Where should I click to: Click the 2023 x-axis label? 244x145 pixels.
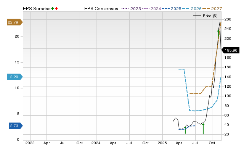click(x=30, y=143)
